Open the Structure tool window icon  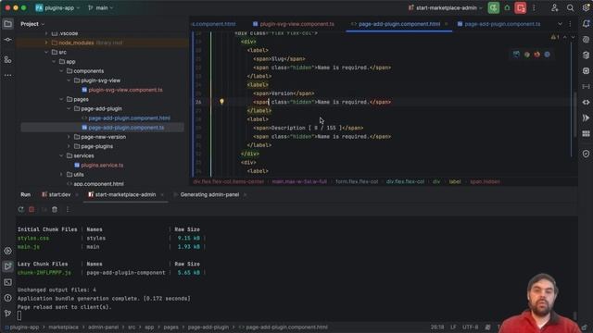point(7,59)
